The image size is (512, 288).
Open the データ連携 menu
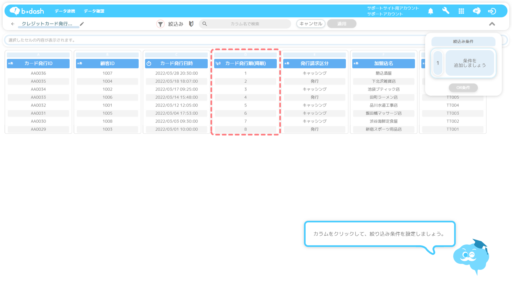coord(65,11)
